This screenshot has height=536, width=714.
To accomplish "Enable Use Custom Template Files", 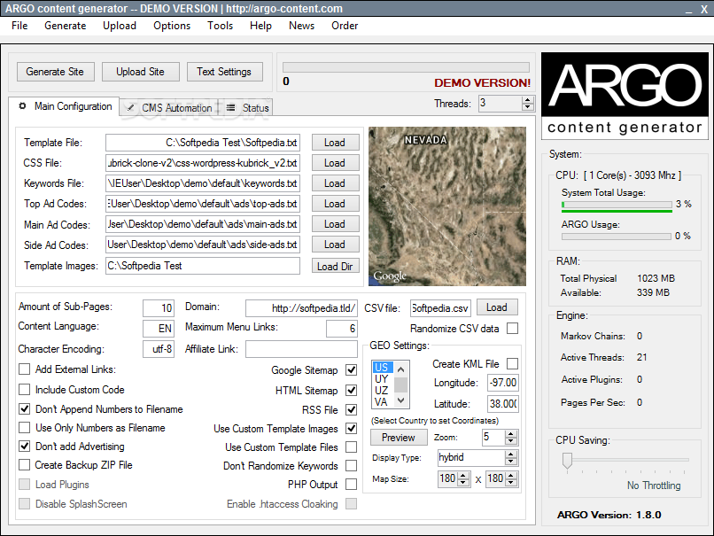I will coord(351,447).
